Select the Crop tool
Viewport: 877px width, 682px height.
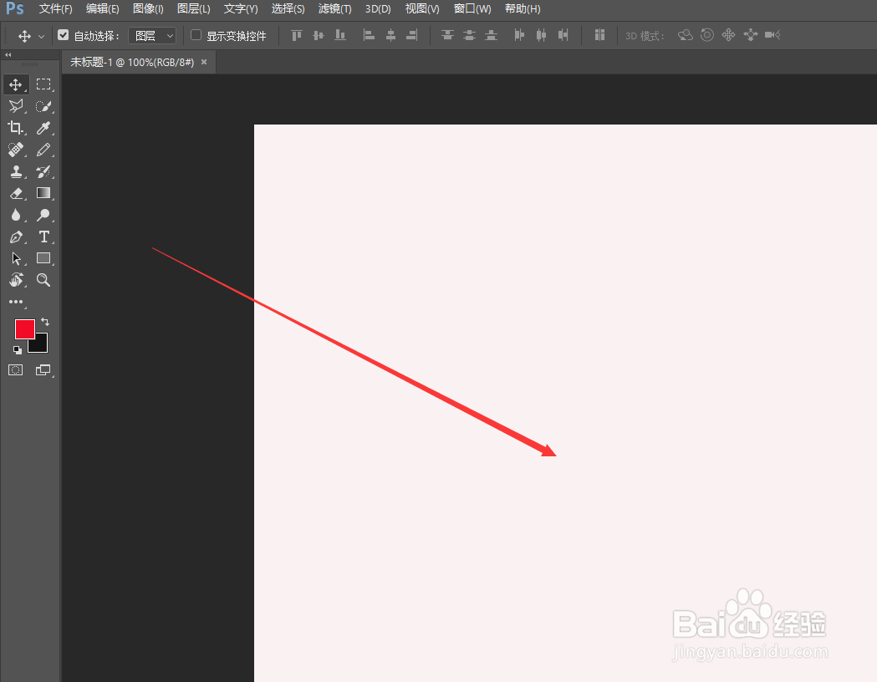point(16,128)
